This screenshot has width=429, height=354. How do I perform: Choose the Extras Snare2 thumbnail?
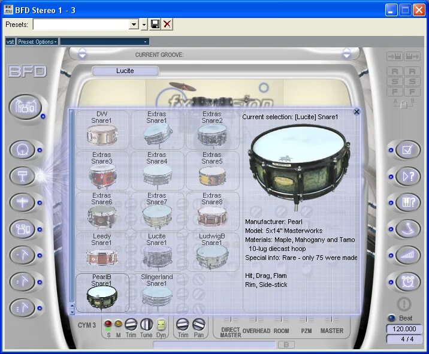pos(213,129)
